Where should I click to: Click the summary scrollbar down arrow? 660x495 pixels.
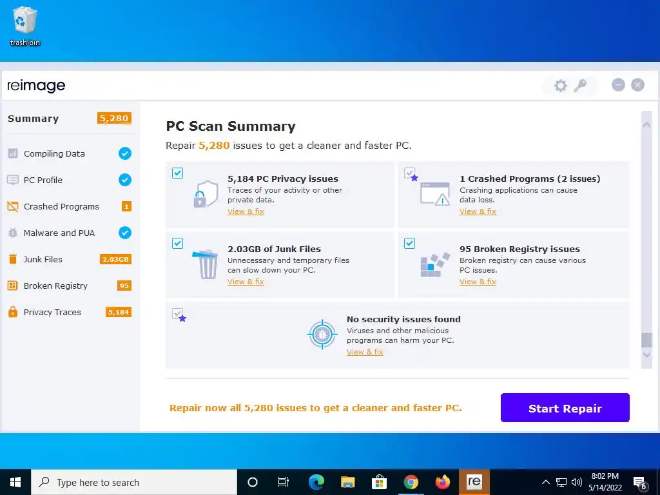point(646,355)
